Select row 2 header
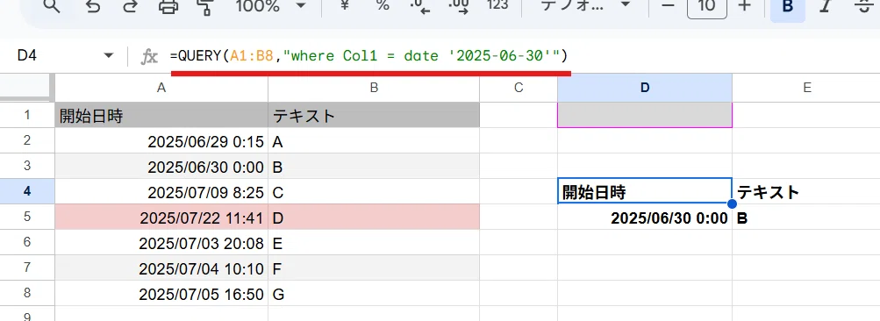 click(x=27, y=140)
